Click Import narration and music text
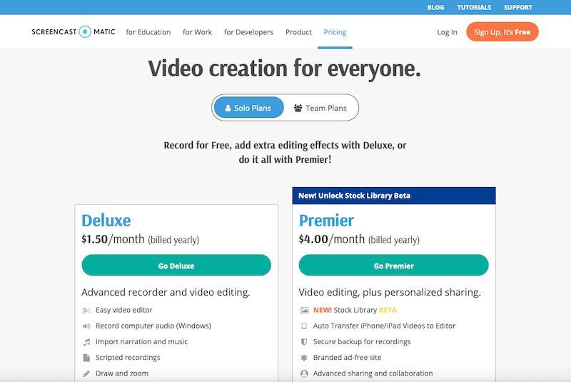This screenshot has height=382, width=571. (141, 341)
